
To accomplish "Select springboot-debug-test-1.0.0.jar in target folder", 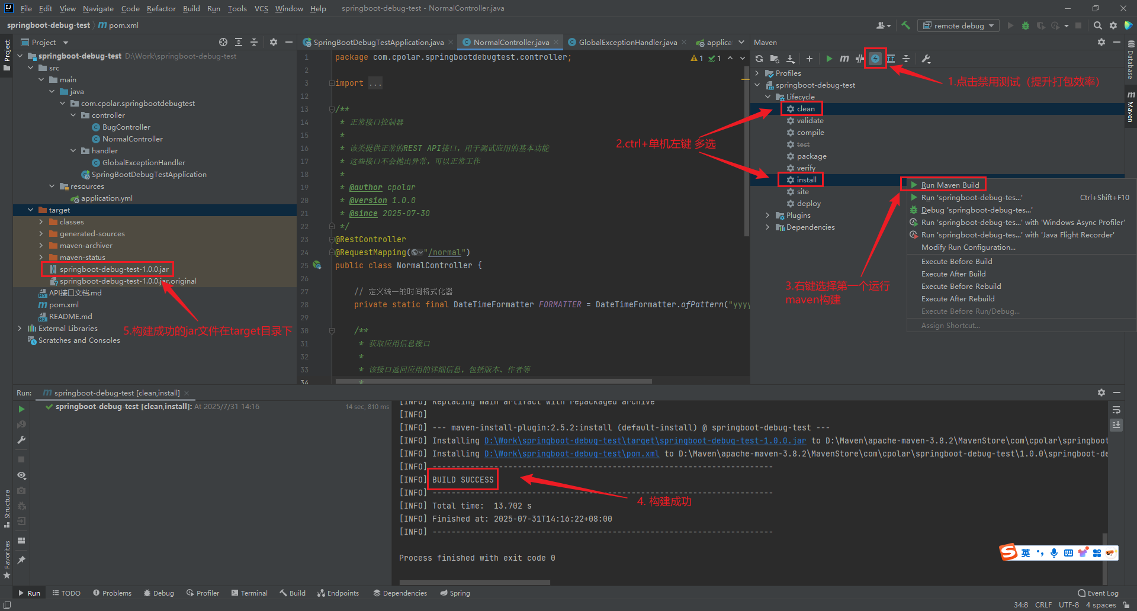I will (x=114, y=269).
